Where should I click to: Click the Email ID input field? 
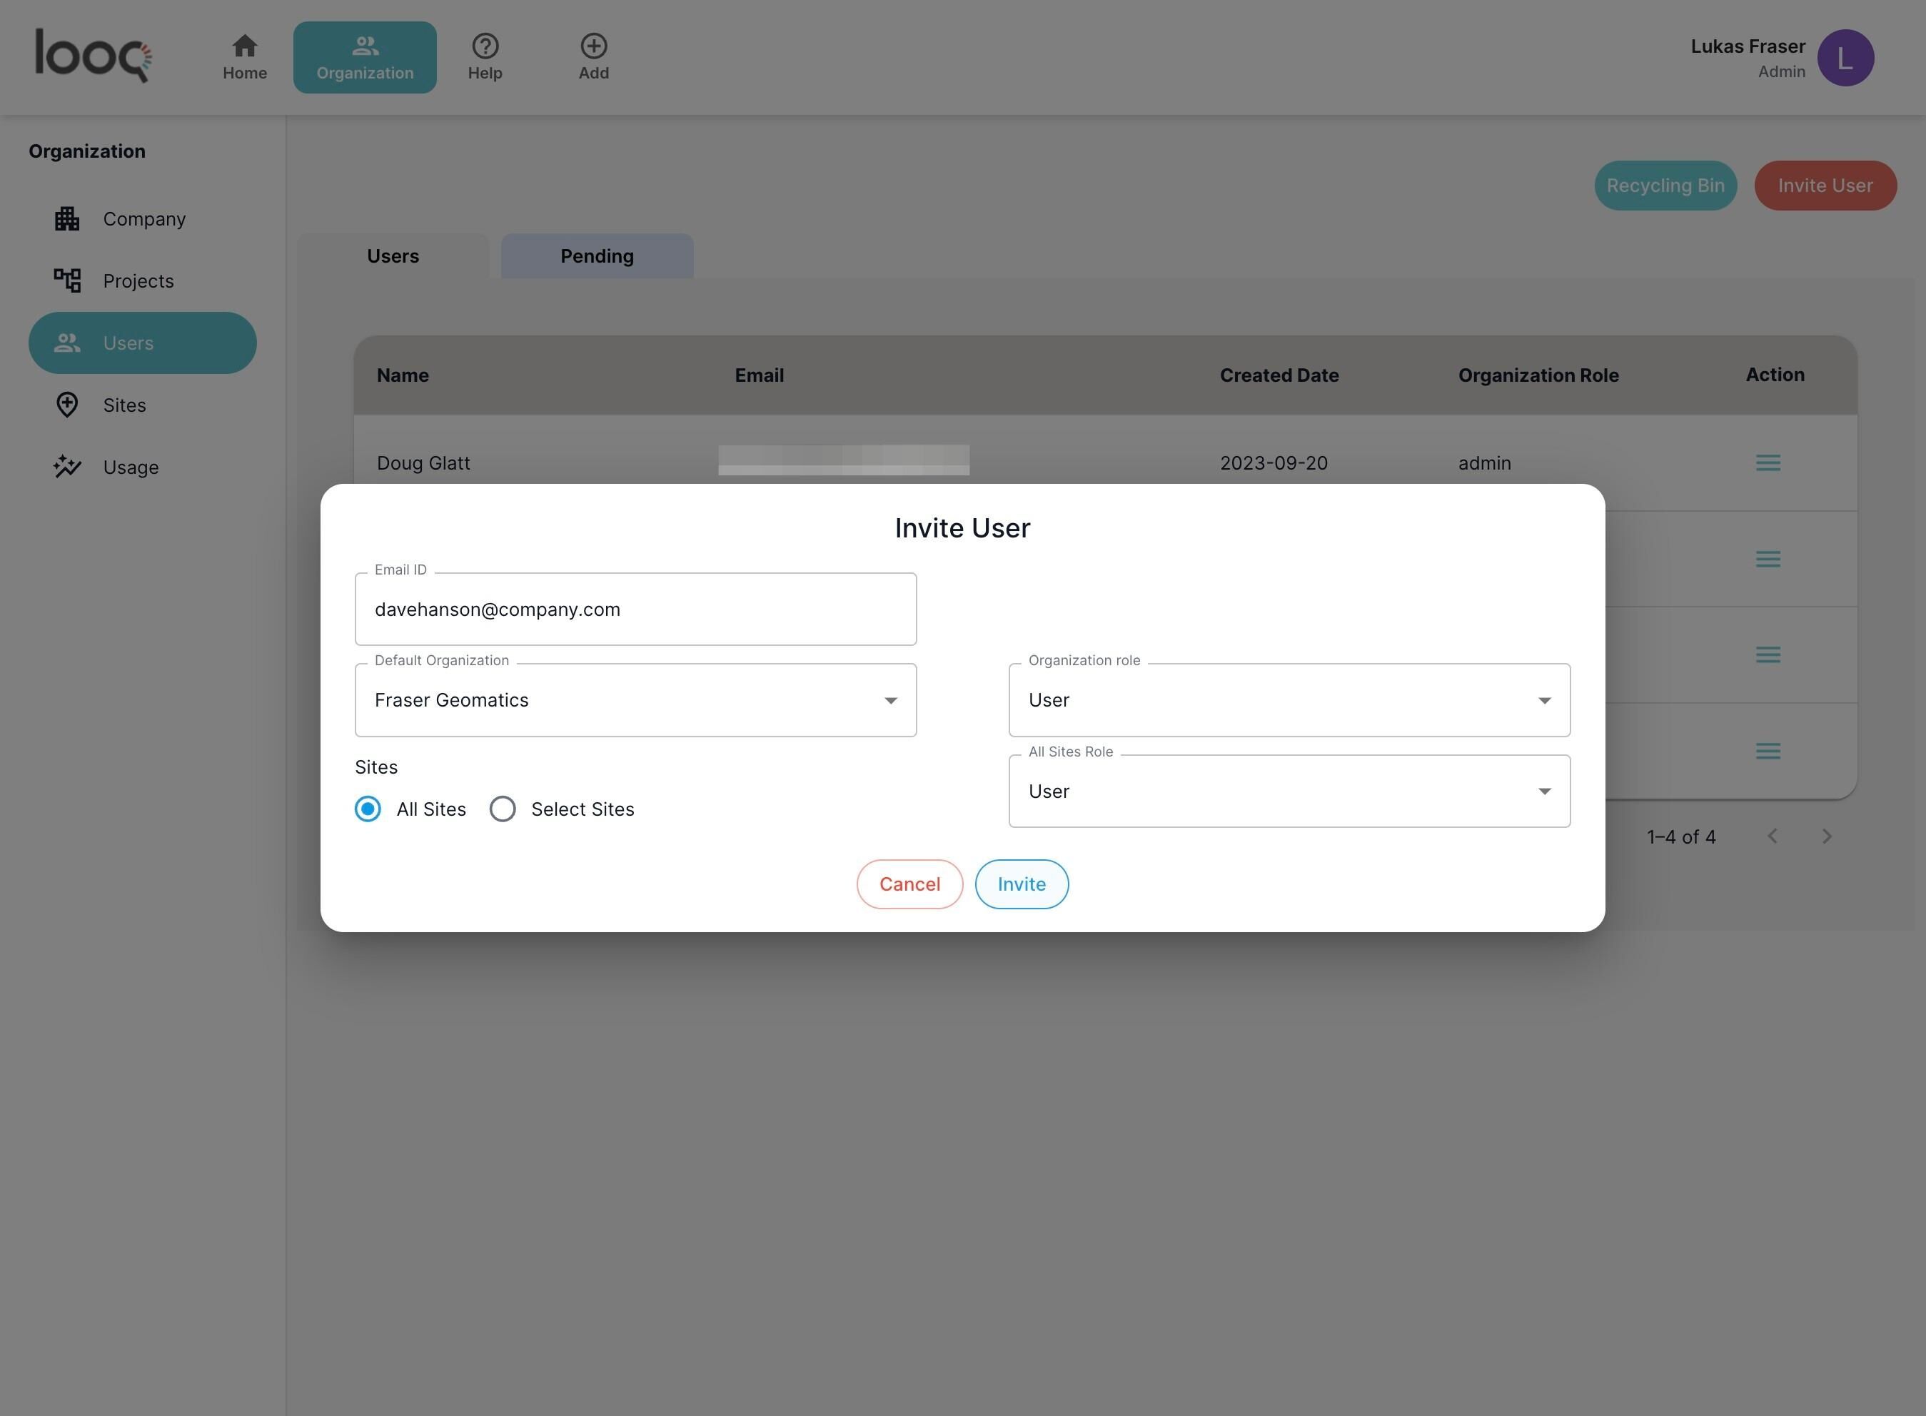pyautogui.click(x=635, y=610)
